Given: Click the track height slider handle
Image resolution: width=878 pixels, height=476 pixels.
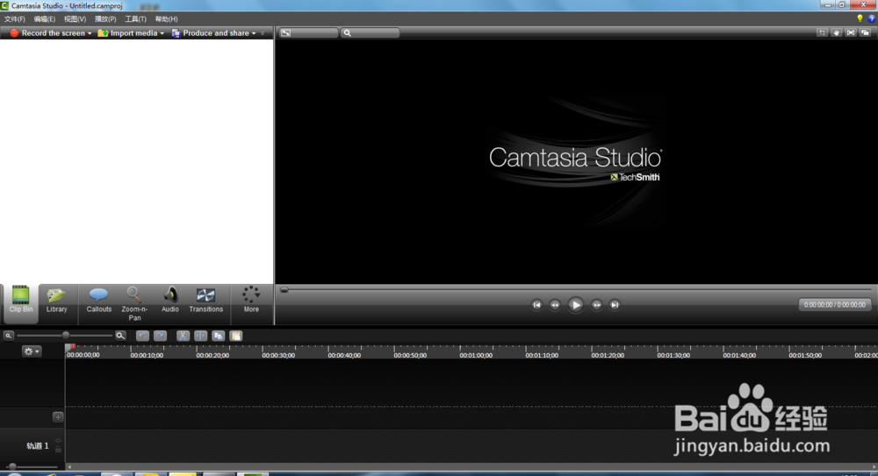Looking at the screenshot, I should (11, 466).
